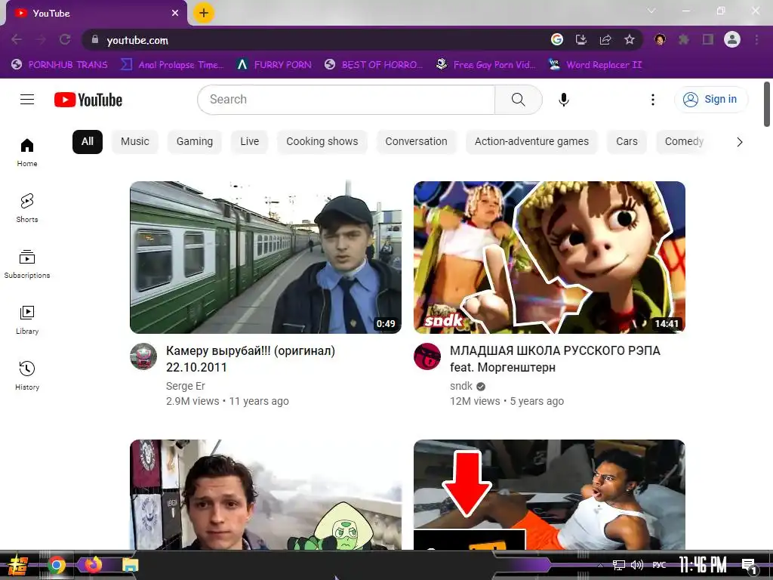Open video title Камеру вырубай!!! (оригинал)
The width and height of the screenshot is (773, 580).
tap(251, 359)
